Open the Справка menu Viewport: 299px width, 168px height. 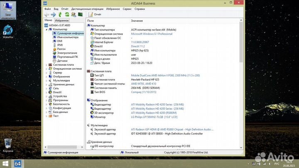coord(140,9)
